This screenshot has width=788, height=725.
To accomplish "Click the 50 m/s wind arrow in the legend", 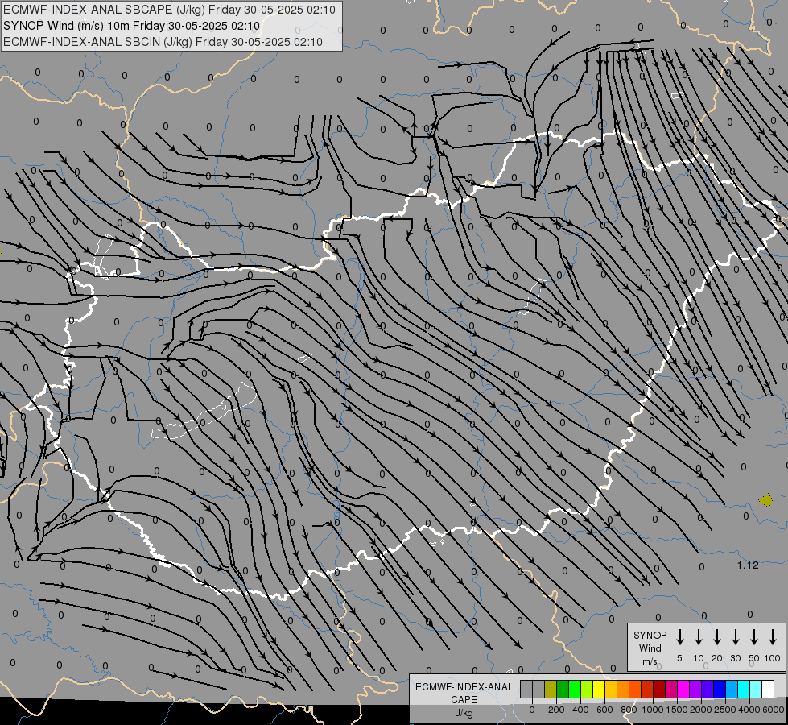I will click(x=754, y=637).
